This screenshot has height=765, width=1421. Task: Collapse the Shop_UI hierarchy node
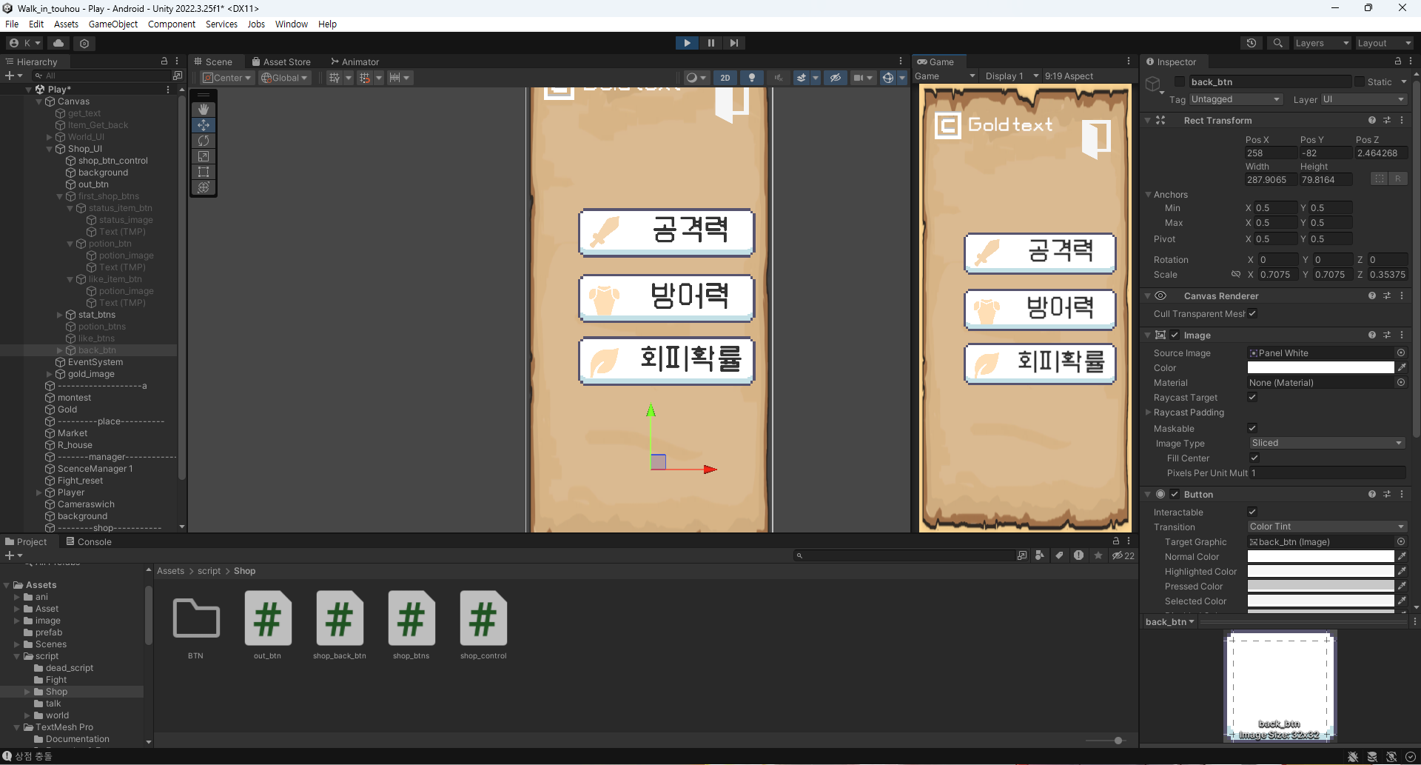point(50,149)
